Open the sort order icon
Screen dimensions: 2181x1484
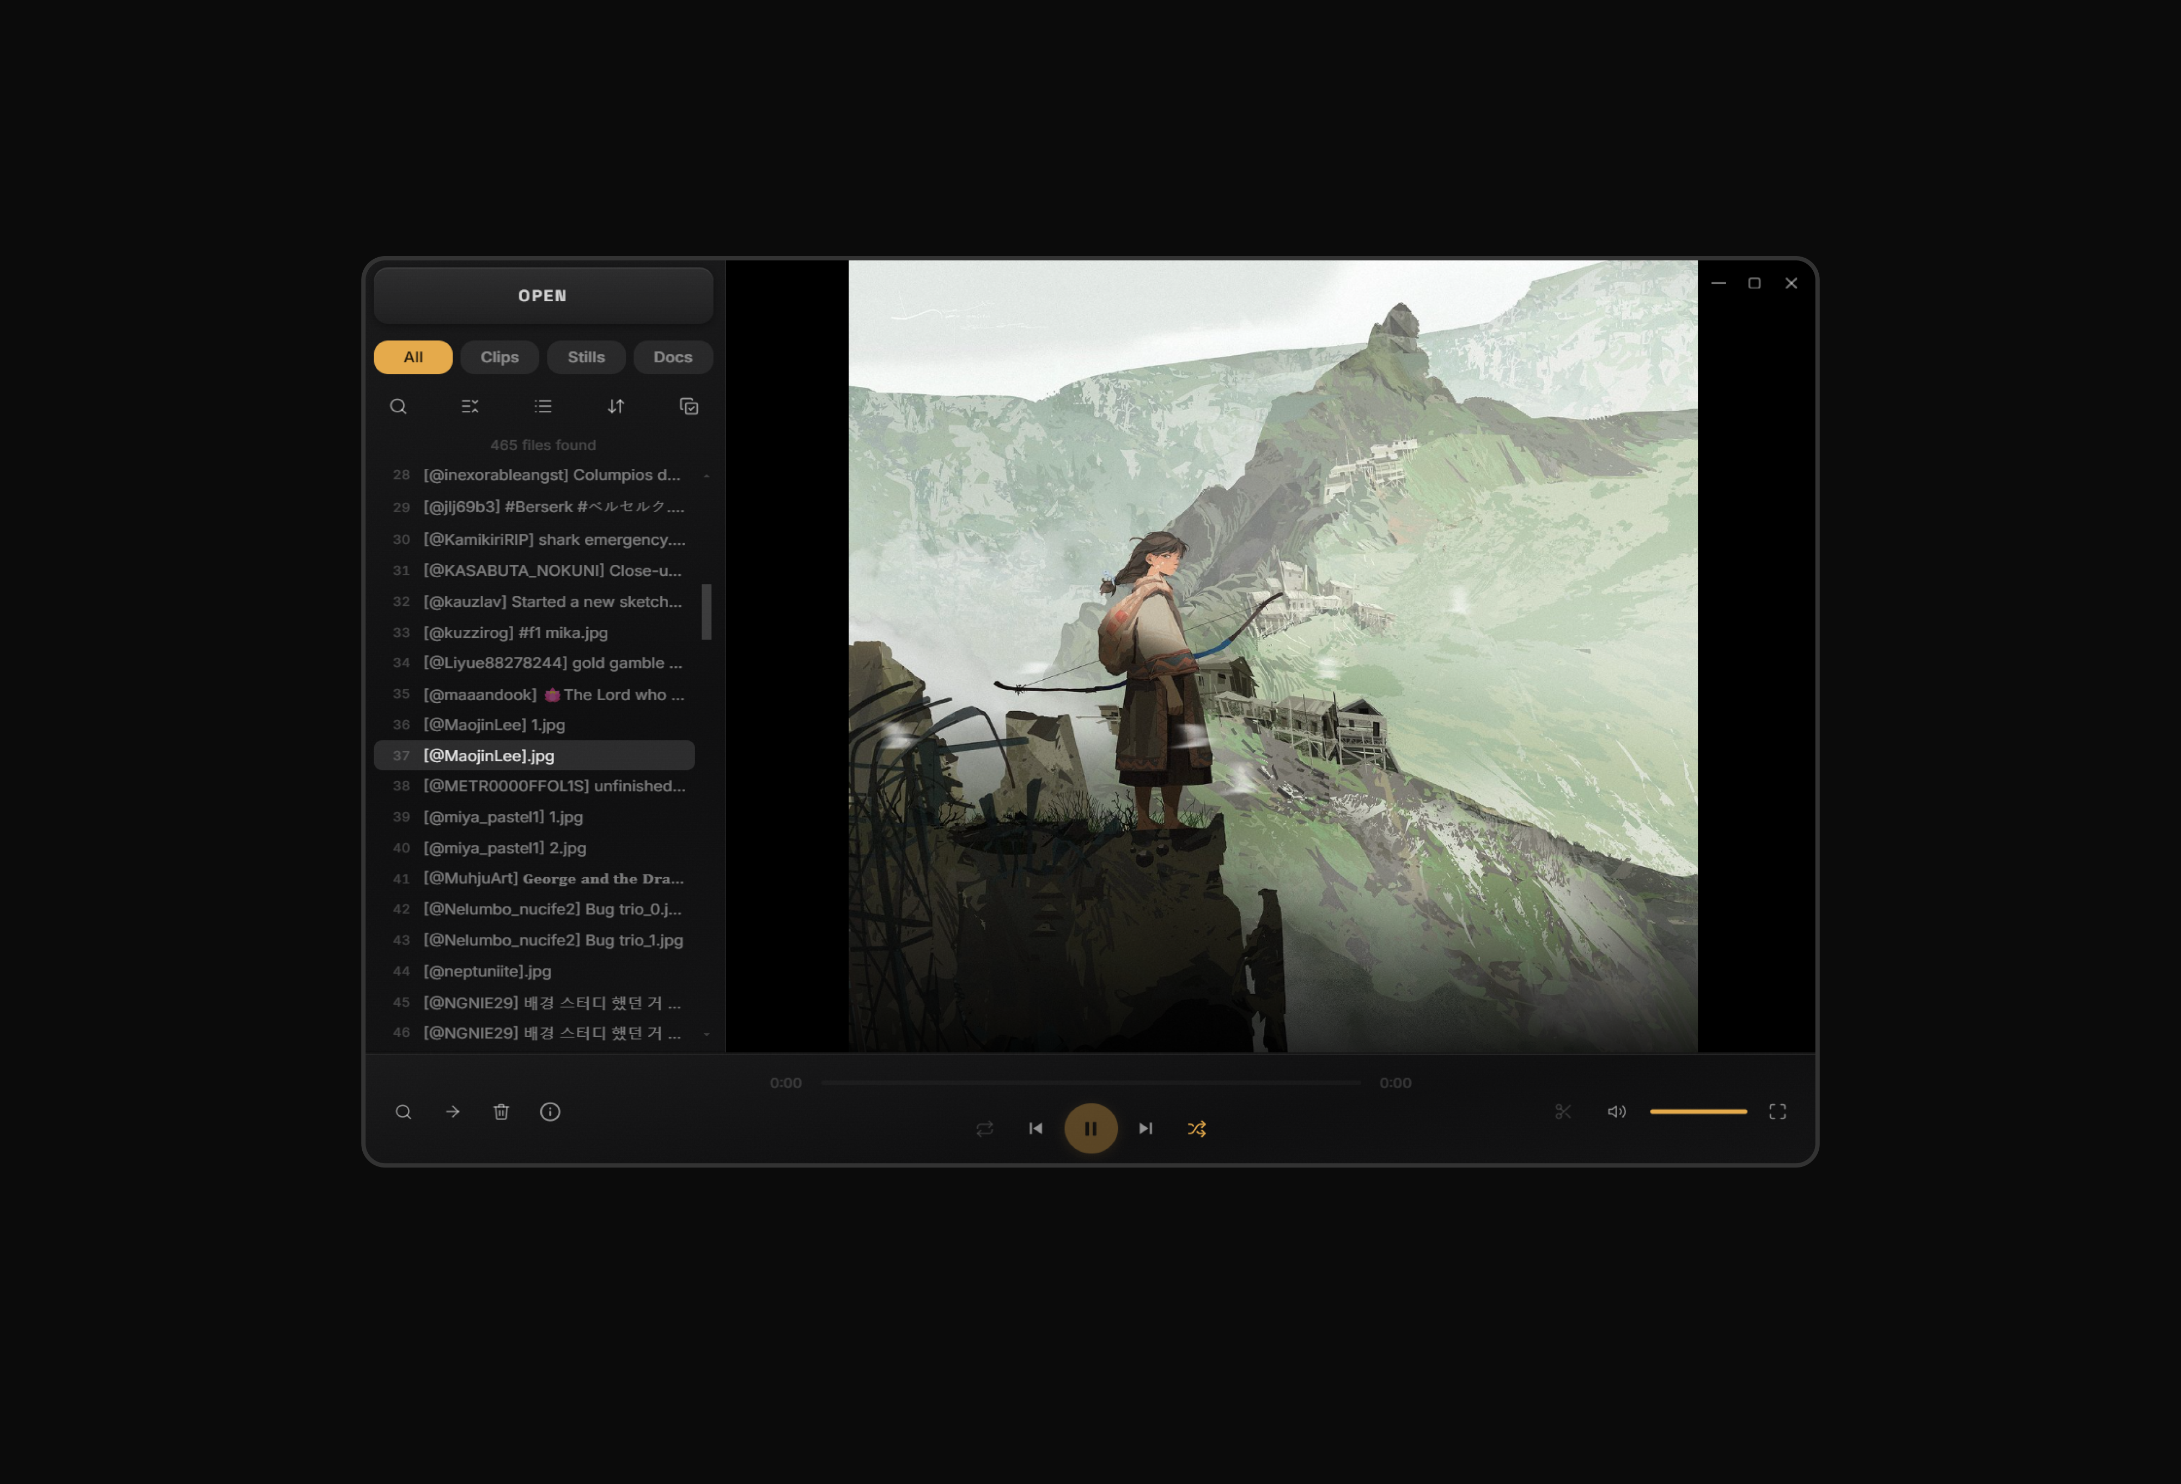click(x=616, y=406)
